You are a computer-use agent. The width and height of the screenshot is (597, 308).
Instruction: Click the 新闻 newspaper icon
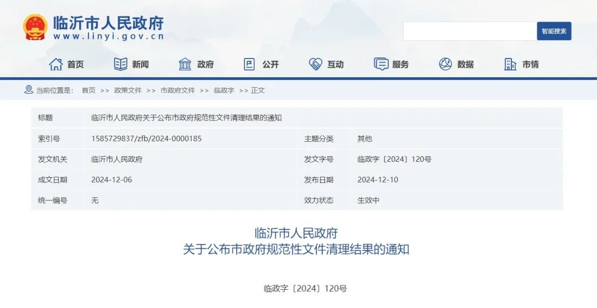[121, 64]
